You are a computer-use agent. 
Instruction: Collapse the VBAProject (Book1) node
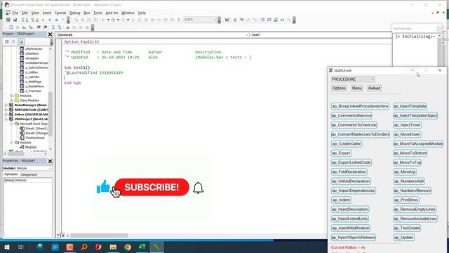coord(6,119)
